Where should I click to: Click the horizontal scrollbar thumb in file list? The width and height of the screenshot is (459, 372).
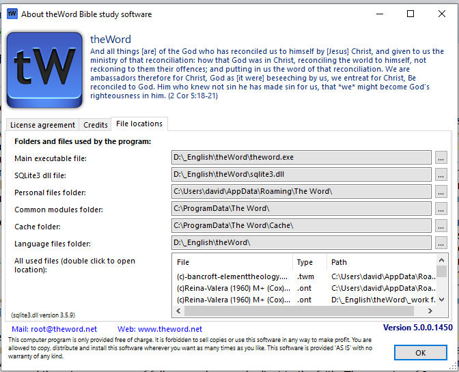(299, 311)
